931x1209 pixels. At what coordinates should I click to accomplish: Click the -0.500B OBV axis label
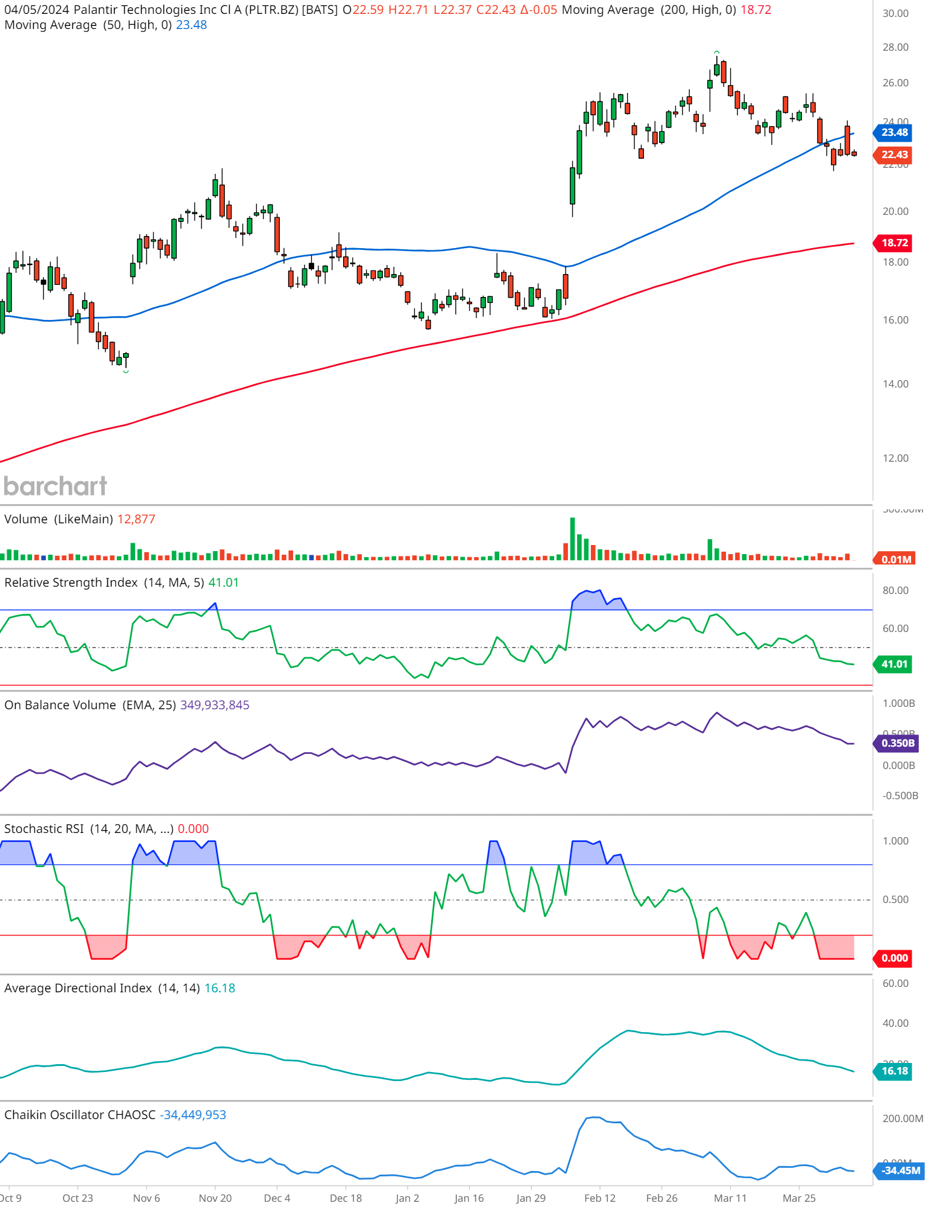[900, 796]
